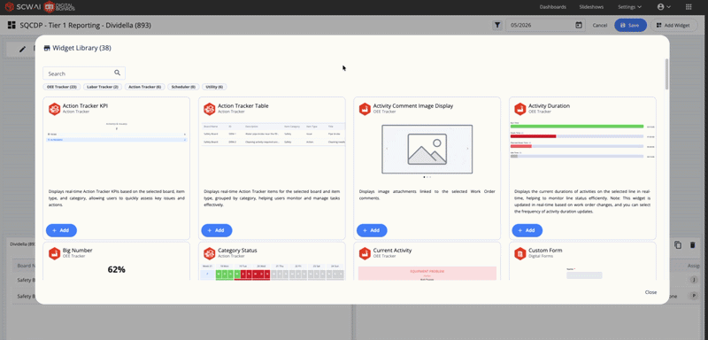This screenshot has width=708, height=340.
Task: Add the Action Tracker Table widget
Action: [217, 230]
